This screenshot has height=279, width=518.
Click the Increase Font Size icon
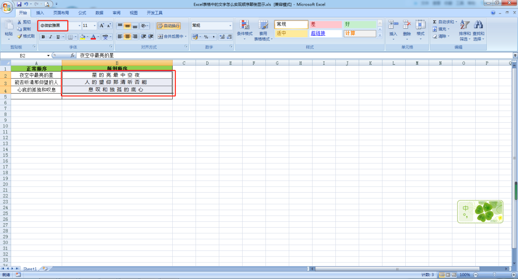tap(101, 26)
